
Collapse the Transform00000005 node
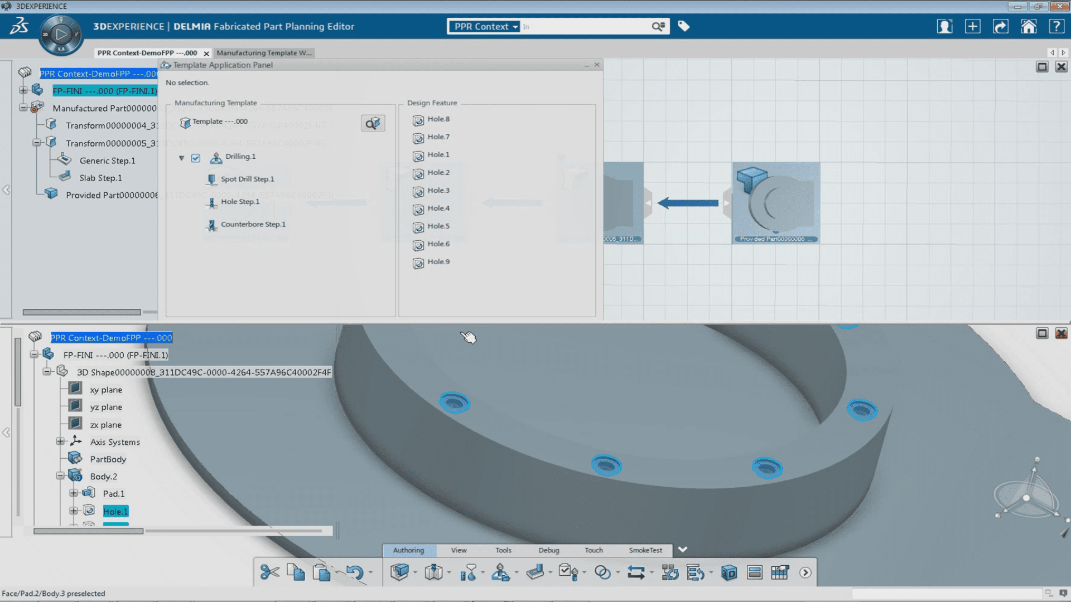tap(36, 143)
